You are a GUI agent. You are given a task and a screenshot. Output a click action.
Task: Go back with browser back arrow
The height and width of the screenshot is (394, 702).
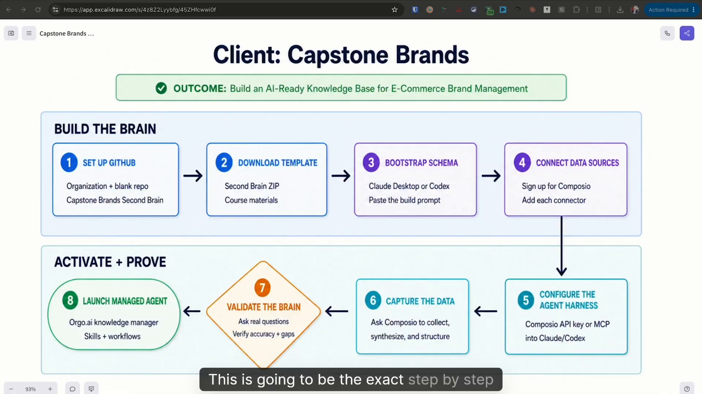(x=9, y=10)
